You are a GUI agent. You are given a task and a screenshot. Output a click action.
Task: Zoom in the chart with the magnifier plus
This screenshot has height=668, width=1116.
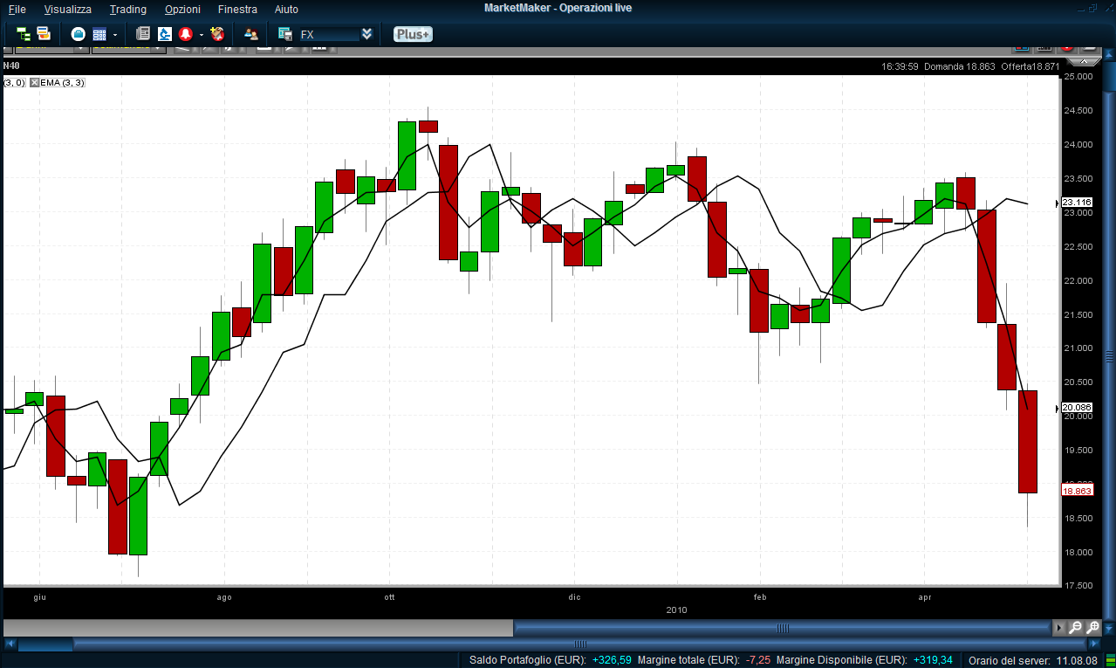coord(1093,628)
